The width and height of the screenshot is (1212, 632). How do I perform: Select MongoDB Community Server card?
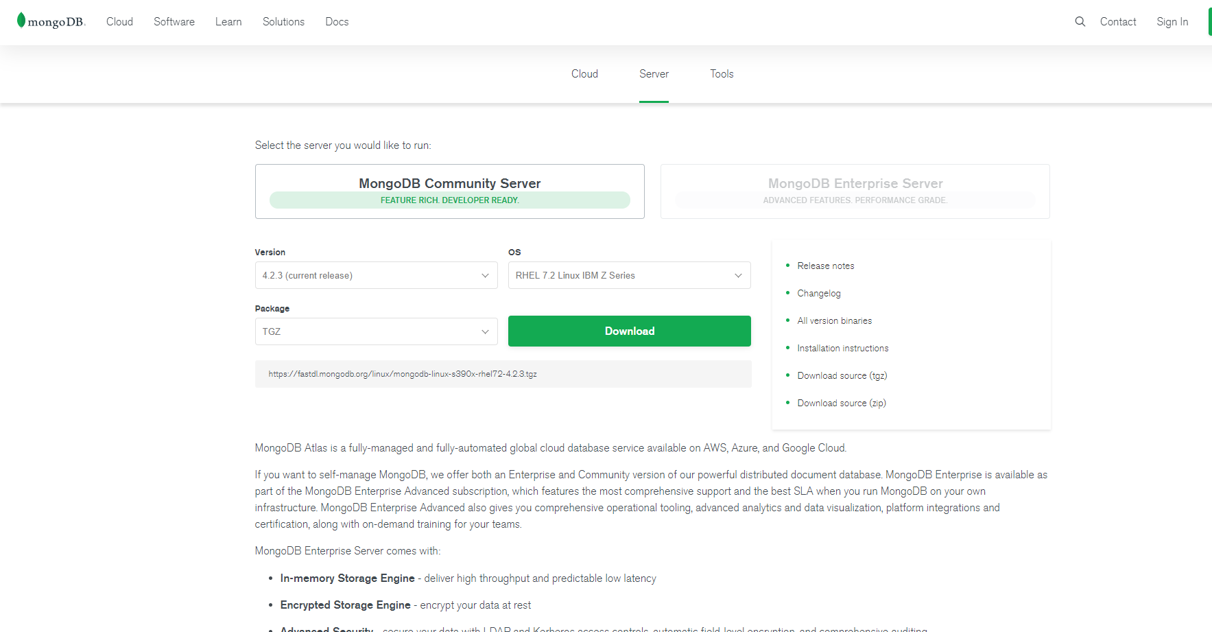(x=450, y=191)
